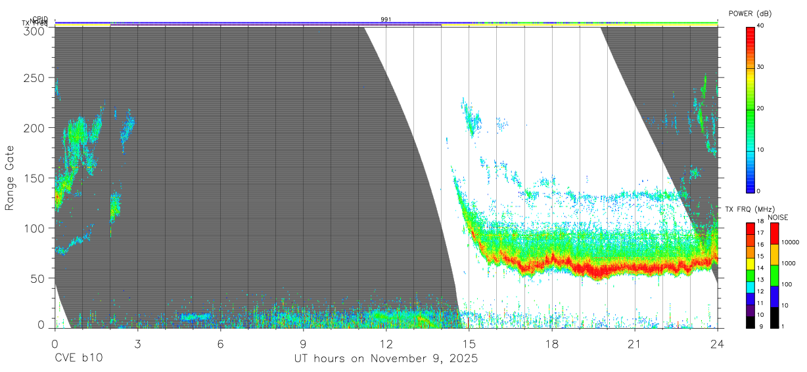Click the x-axis hour label "6"

(220, 343)
